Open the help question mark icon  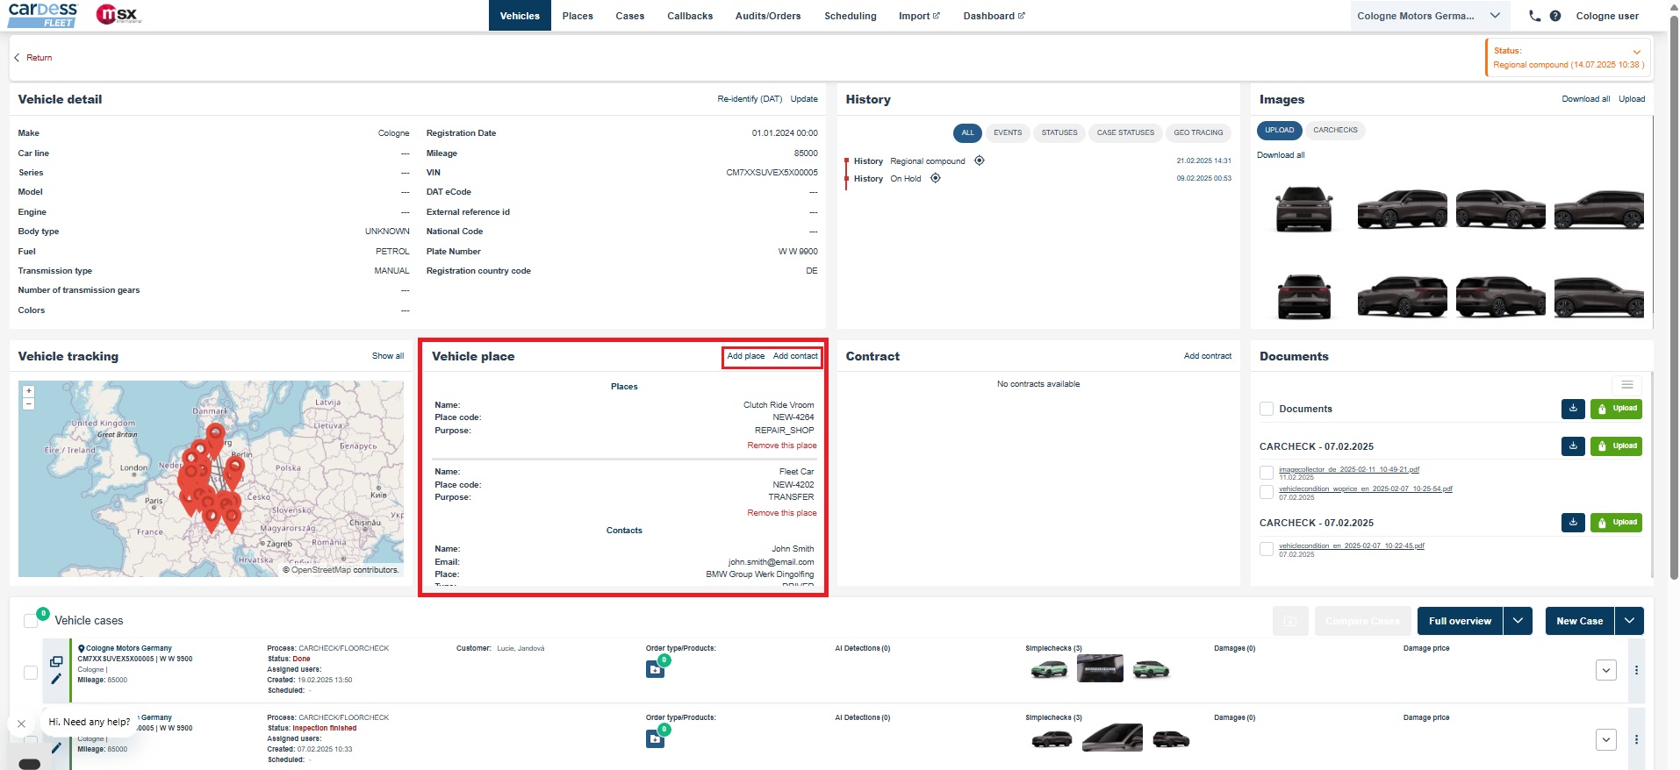pos(1555,16)
